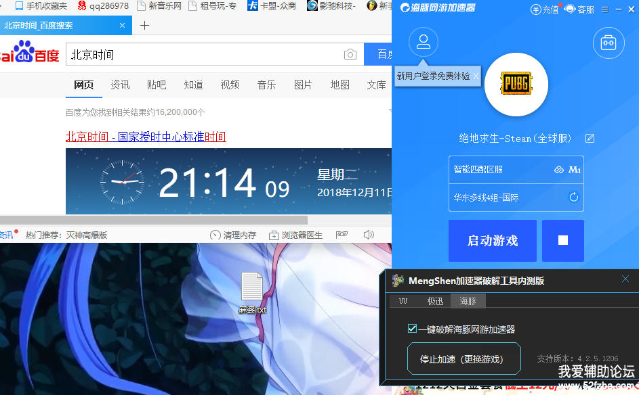Open the 卡盟-众商 bookmark
The width and height of the screenshot is (639, 395).
[272, 5]
